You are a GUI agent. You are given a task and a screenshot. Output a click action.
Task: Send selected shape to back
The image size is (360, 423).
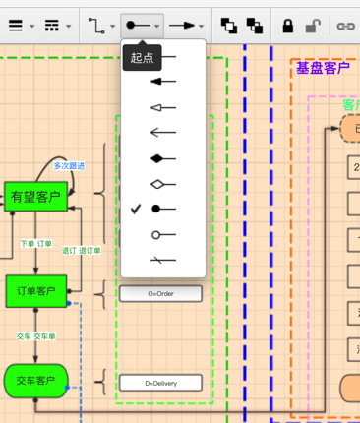[255, 26]
